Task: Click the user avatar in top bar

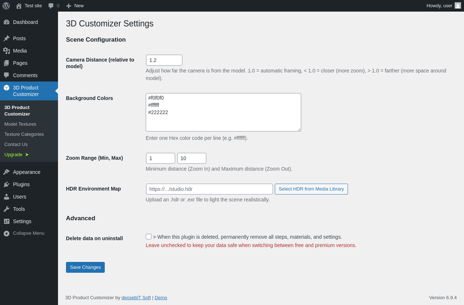Action: (x=458, y=5)
